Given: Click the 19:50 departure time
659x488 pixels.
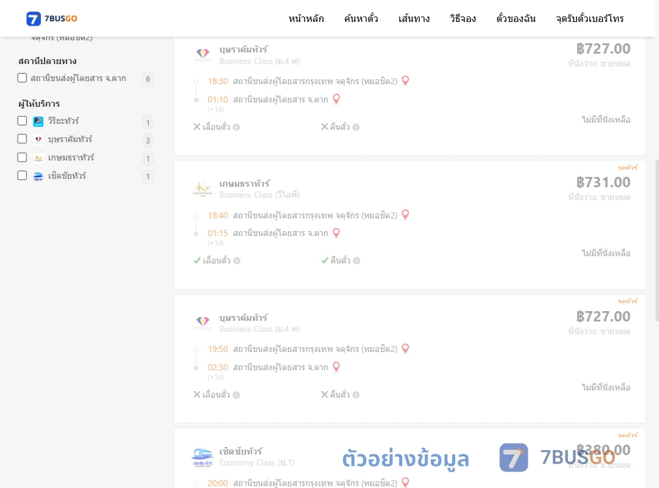Looking at the screenshot, I should 218,350.
